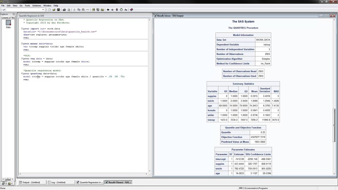Click the Submit checkmark icon
Image resolution: width=338 pixels, height=190 pixels.
[x=4, y=10]
